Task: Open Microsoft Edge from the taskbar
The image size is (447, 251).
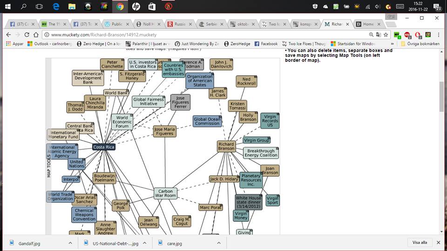Action: pos(56,7)
